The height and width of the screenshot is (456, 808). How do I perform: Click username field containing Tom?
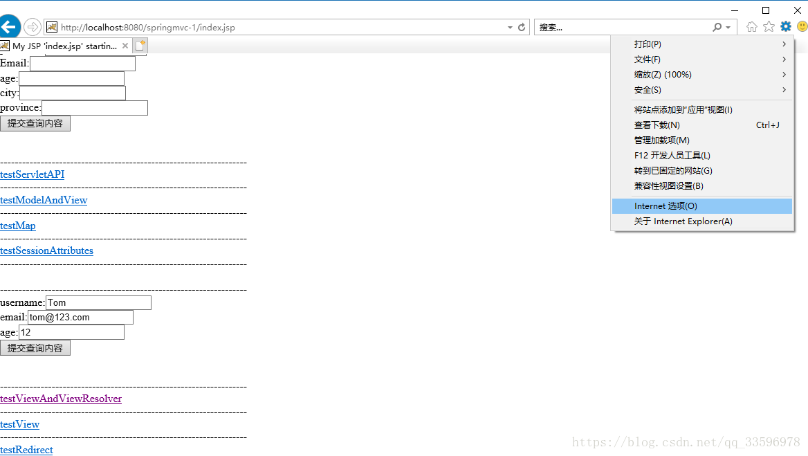(x=98, y=303)
